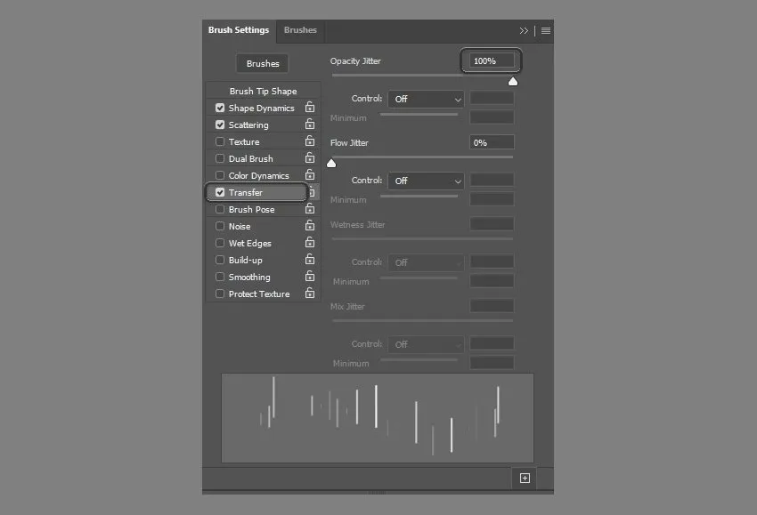The width and height of the screenshot is (757, 515).
Task: Enable the Texture checkbox
Action: point(220,141)
